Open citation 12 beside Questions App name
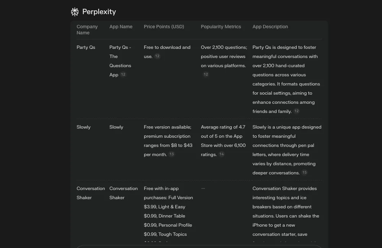 [123, 74]
